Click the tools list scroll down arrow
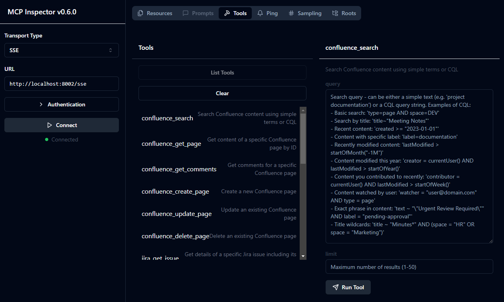Image resolution: width=504 pixels, height=302 pixels. click(x=303, y=256)
